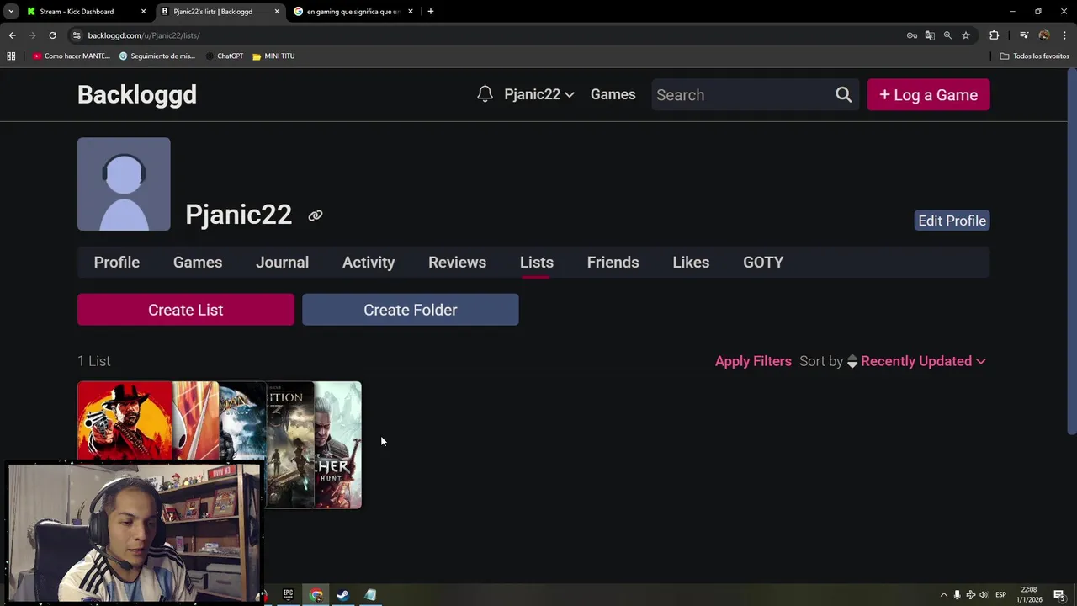Open the taskbar clock showing 22:08
The height and width of the screenshot is (606, 1077).
1029,595
